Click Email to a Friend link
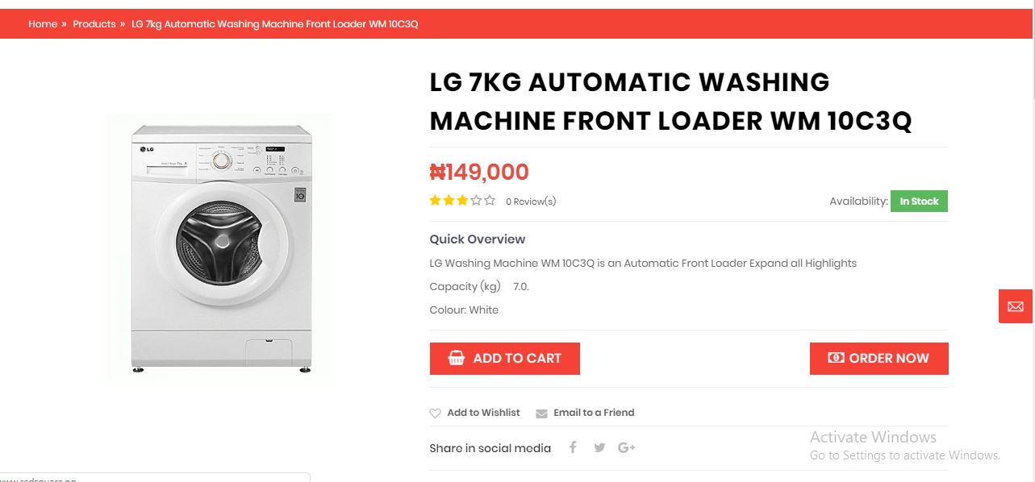Viewport: 1035px width, 482px height. 594,413
